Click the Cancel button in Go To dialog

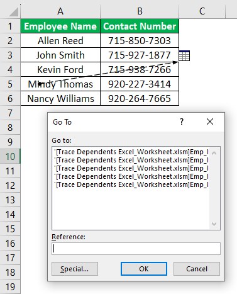pyautogui.click(x=197, y=269)
